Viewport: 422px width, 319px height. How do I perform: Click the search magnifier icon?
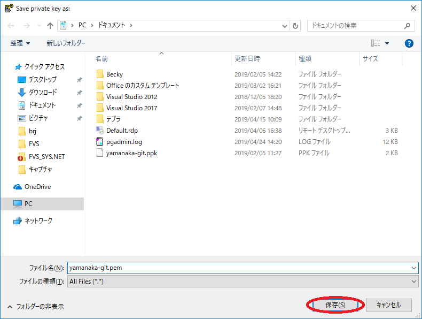(408, 26)
